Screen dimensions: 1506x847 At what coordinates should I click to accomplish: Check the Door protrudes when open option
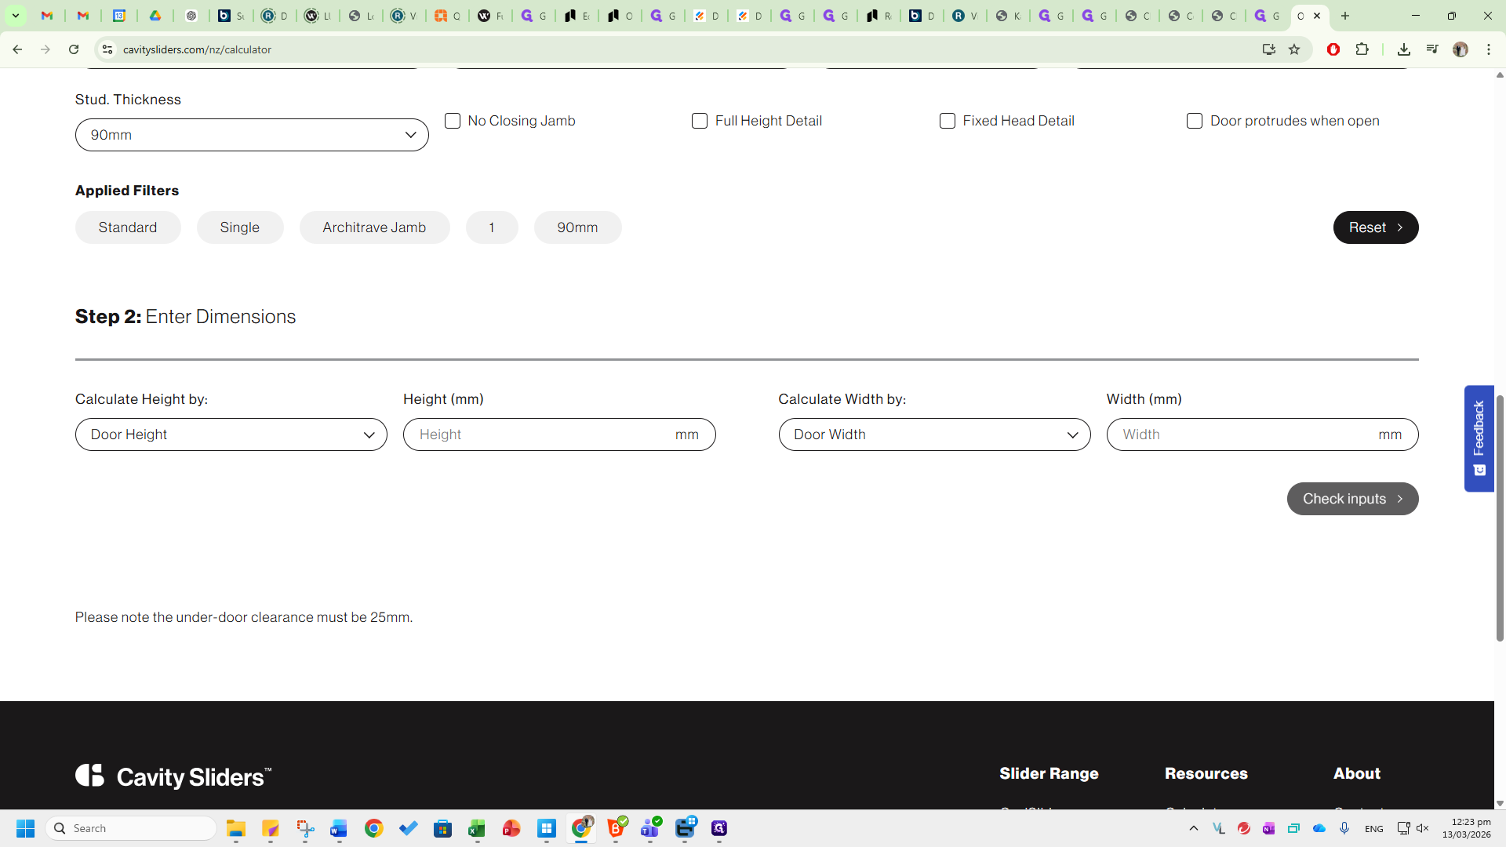click(x=1195, y=121)
